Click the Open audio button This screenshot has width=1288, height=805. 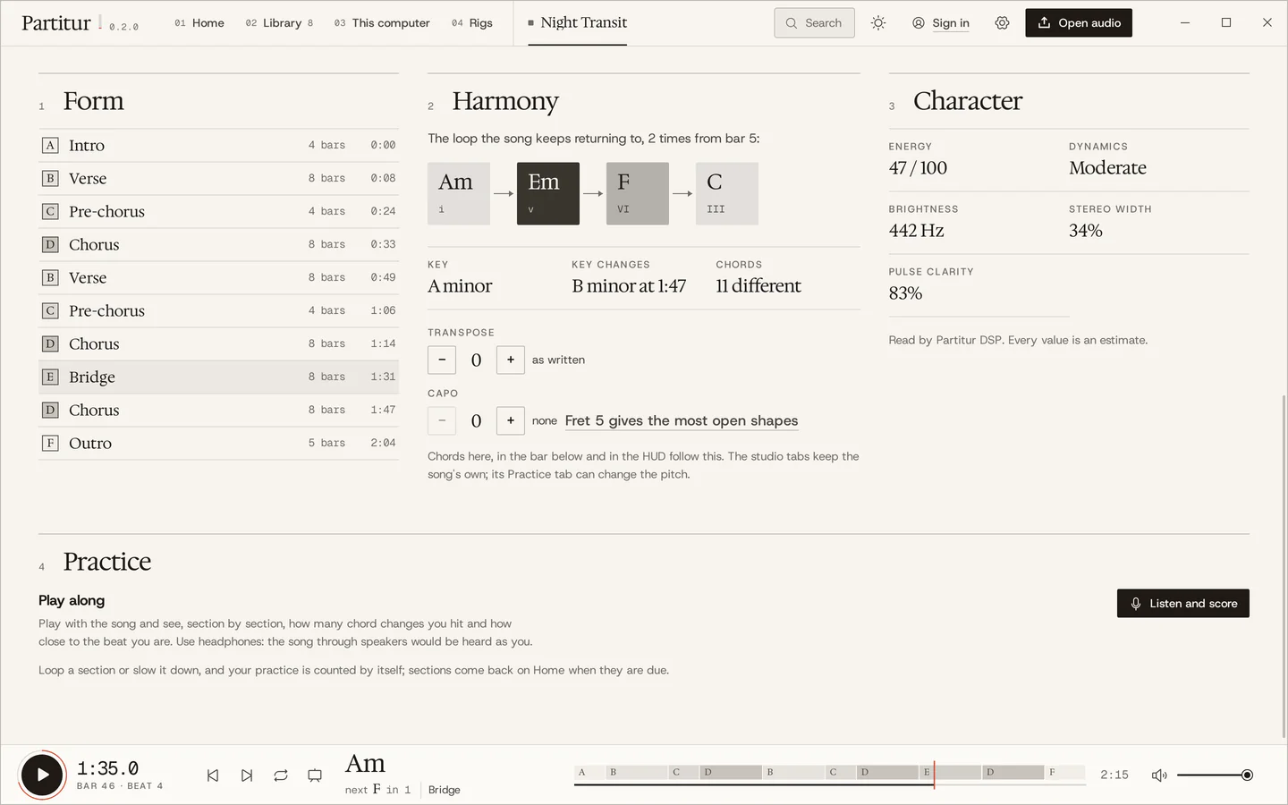1079,23
